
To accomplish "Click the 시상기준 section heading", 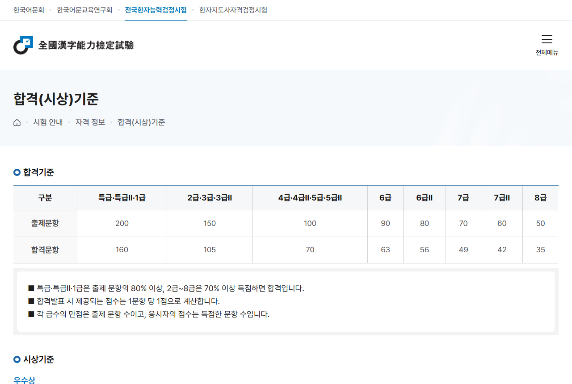I will click(38, 359).
